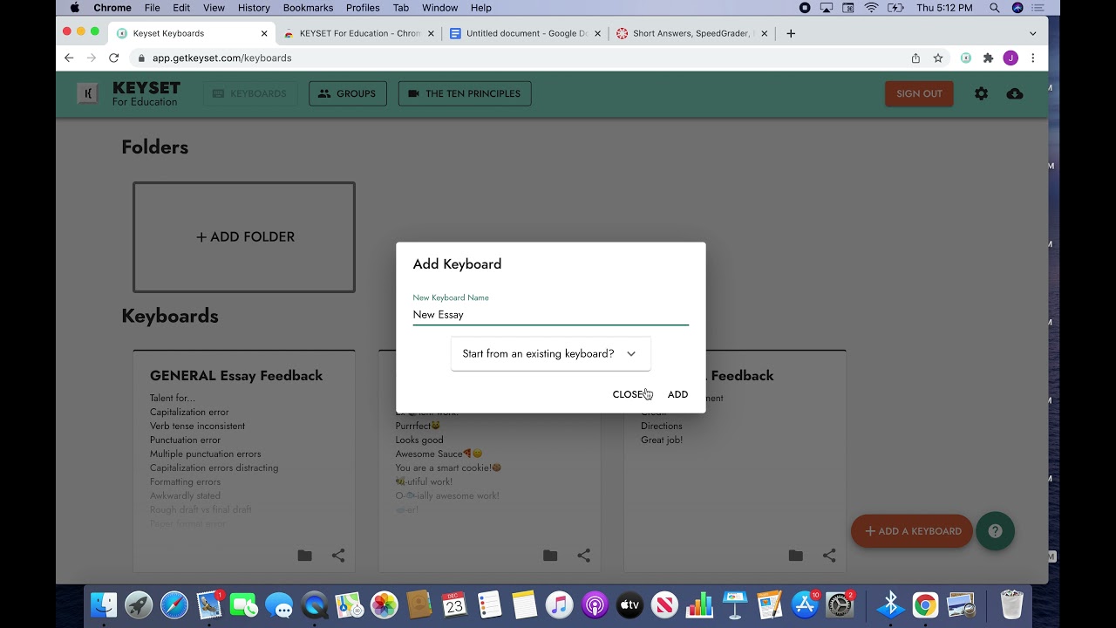The width and height of the screenshot is (1116, 628).
Task: Open the settings gear in Keyset header
Action: 982,93
